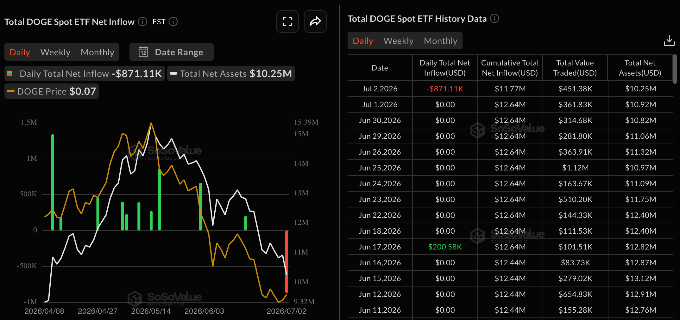Switch chart to Monthly view
680x320 pixels.
pyautogui.click(x=98, y=52)
